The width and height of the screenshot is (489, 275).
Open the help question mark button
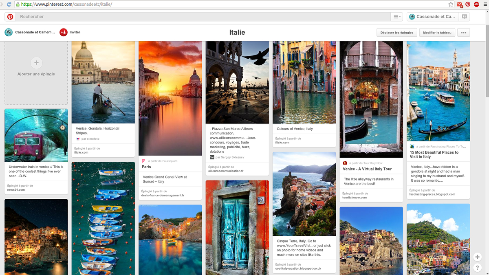477,268
